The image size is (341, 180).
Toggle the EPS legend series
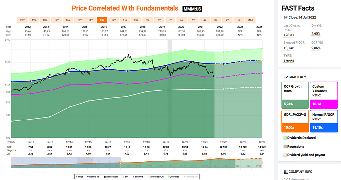coord(126,177)
